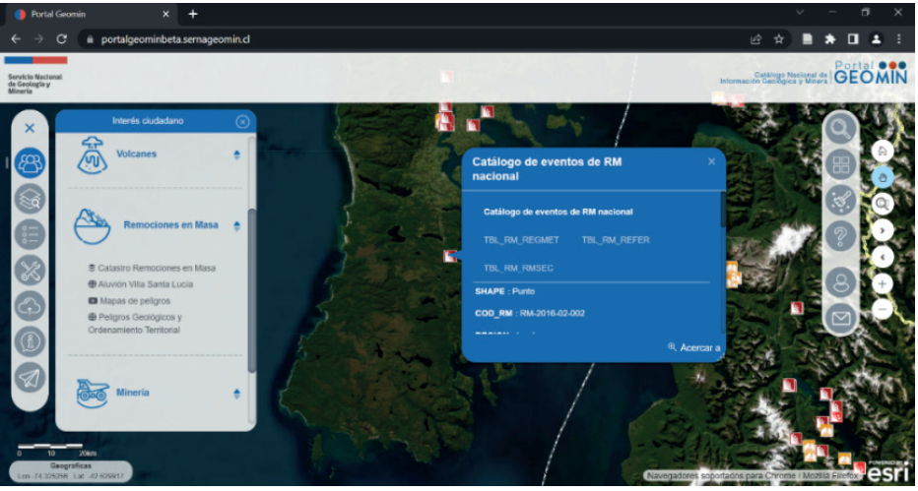918x491 pixels.
Task: Close the Catálogo de eventos popup
Action: pos(711,161)
